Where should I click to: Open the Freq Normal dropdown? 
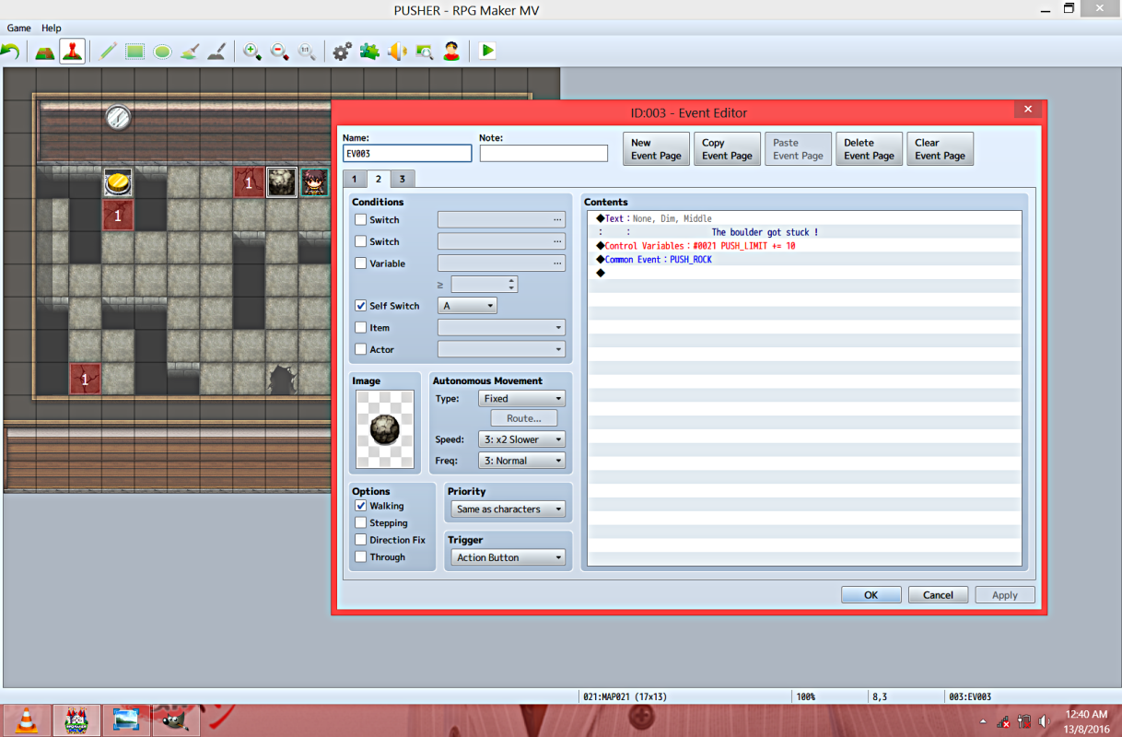coord(521,461)
